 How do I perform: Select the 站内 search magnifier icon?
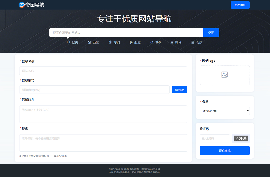coord(69,42)
